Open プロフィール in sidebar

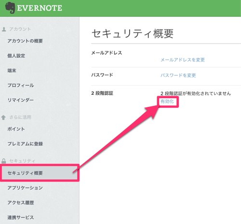point(21,85)
